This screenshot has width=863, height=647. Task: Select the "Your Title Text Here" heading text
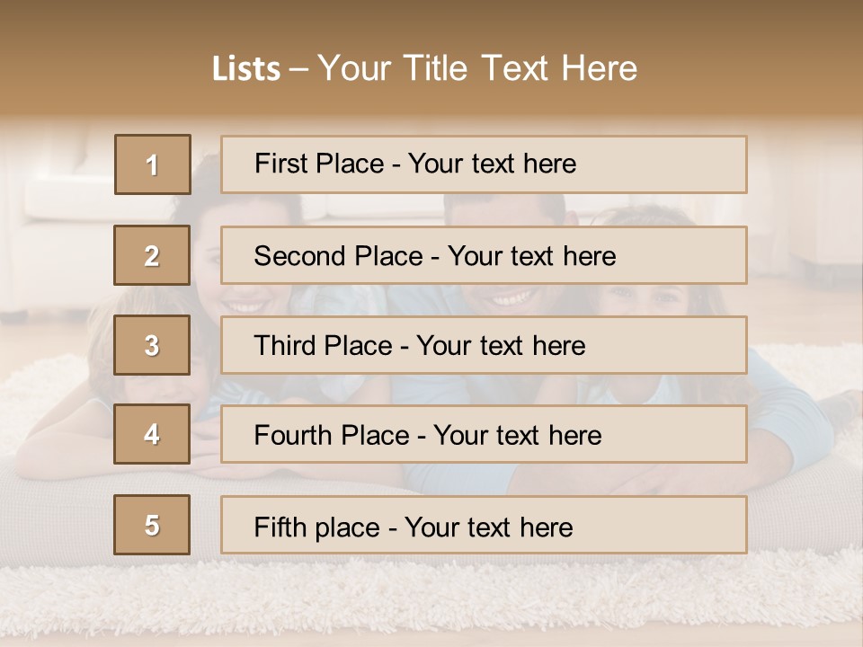(x=477, y=68)
